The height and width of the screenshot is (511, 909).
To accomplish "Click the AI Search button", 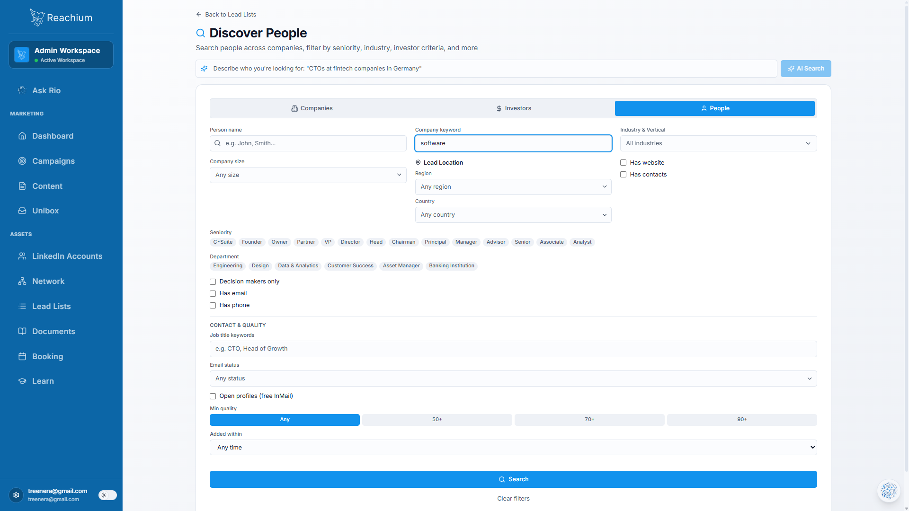I will point(806,69).
